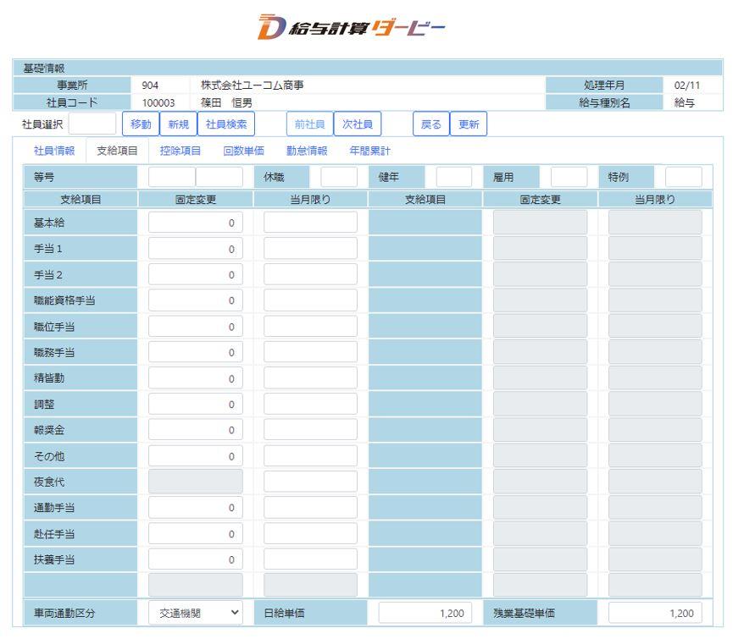
Task: Click the 通勤手当 固定変更 field
Action: click(195, 508)
